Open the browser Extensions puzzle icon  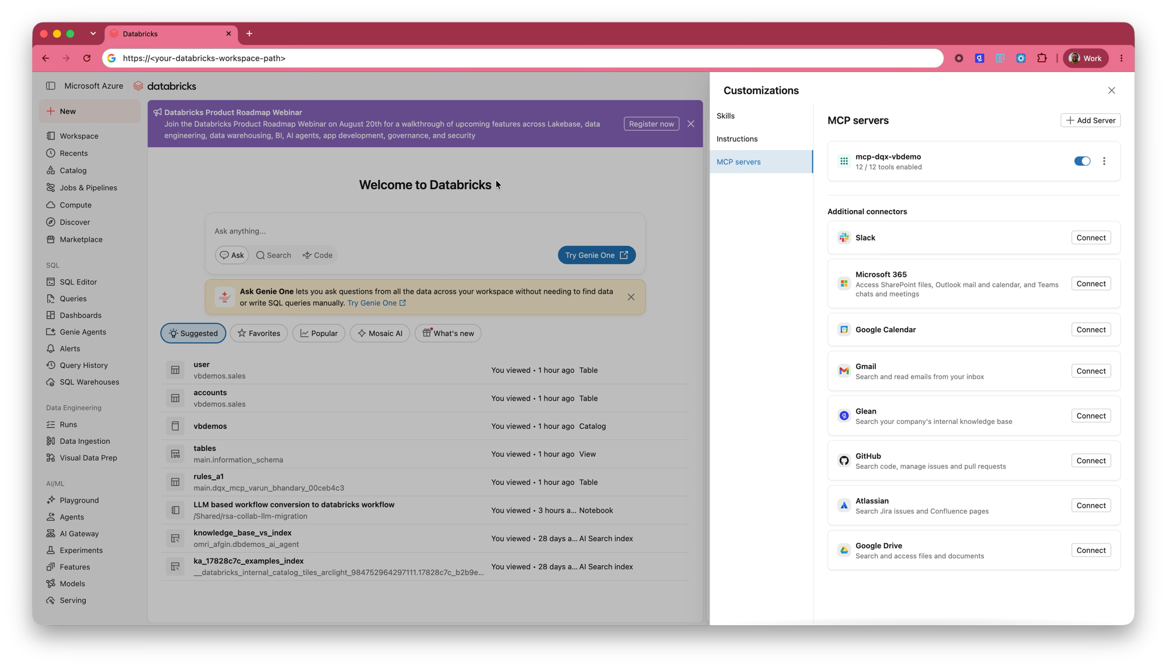click(1042, 58)
